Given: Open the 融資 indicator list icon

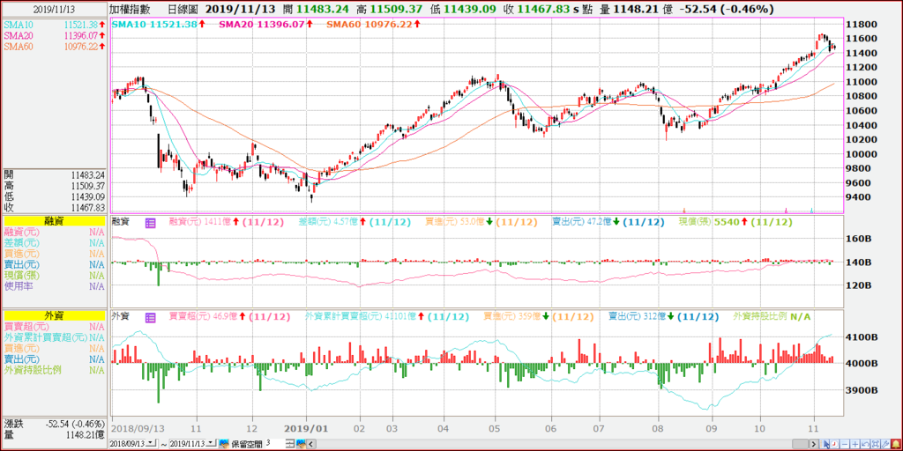Looking at the screenshot, I should click(x=150, y=222).
